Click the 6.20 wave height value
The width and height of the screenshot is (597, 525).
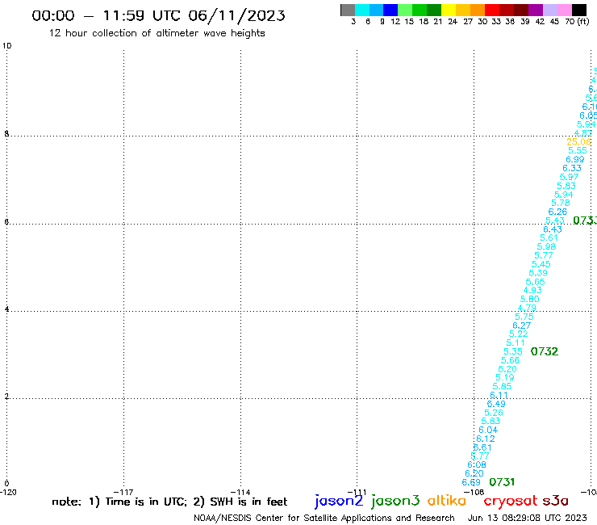(474, 473)
